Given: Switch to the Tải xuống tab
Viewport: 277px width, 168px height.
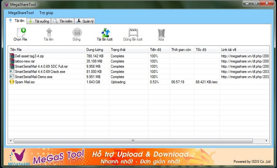Looking at the screenshot, I should tap(38, 21).
